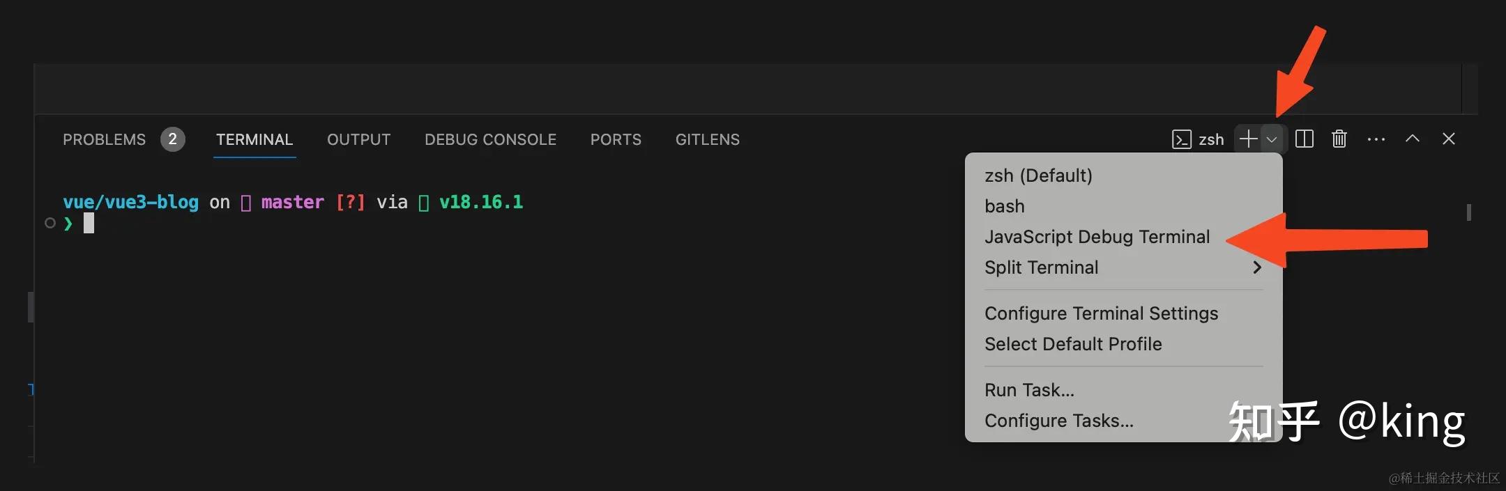The image size is (1506, 491).
Task: Click the problems count badge
Action: [172, 139]
